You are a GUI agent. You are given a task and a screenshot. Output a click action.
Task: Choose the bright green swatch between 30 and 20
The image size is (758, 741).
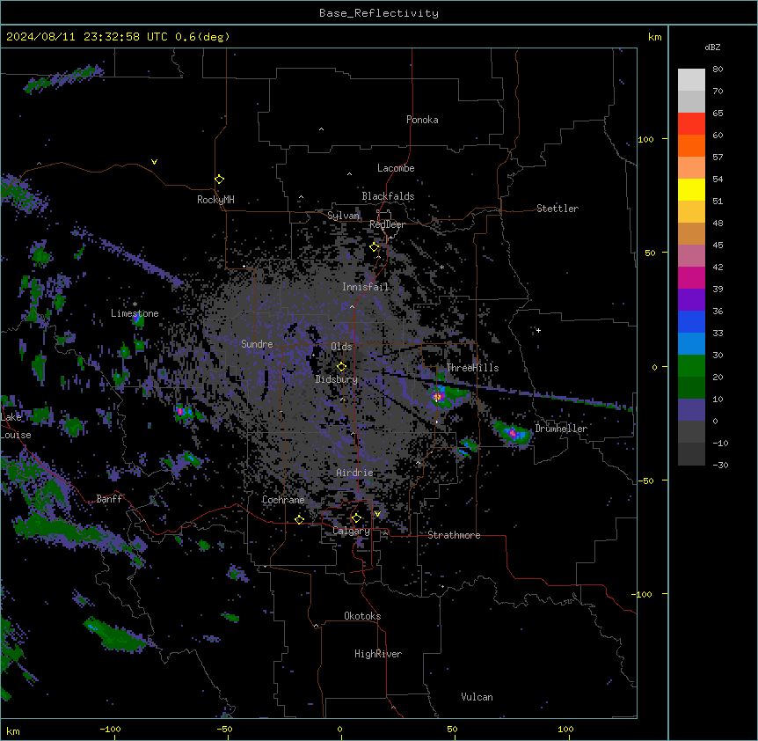691,366
